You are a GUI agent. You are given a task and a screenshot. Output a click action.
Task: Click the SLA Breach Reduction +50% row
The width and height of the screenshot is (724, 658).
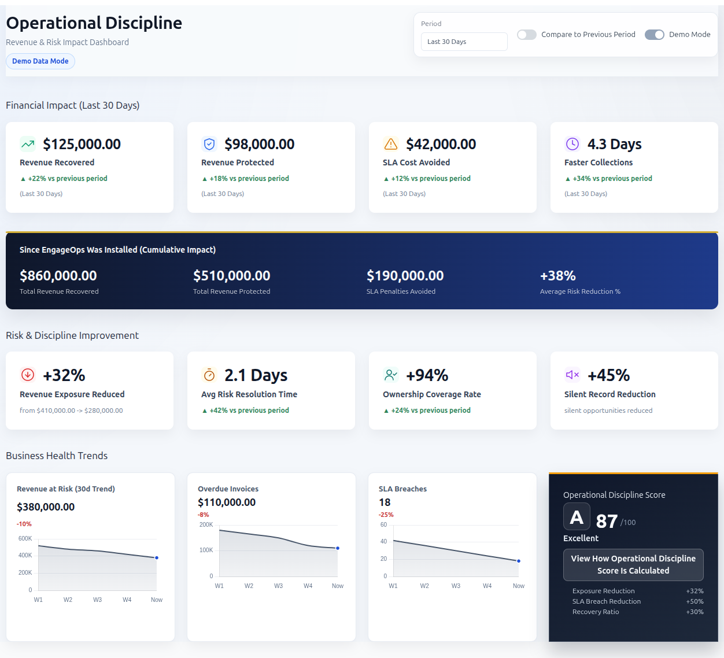tap(638, 601)
